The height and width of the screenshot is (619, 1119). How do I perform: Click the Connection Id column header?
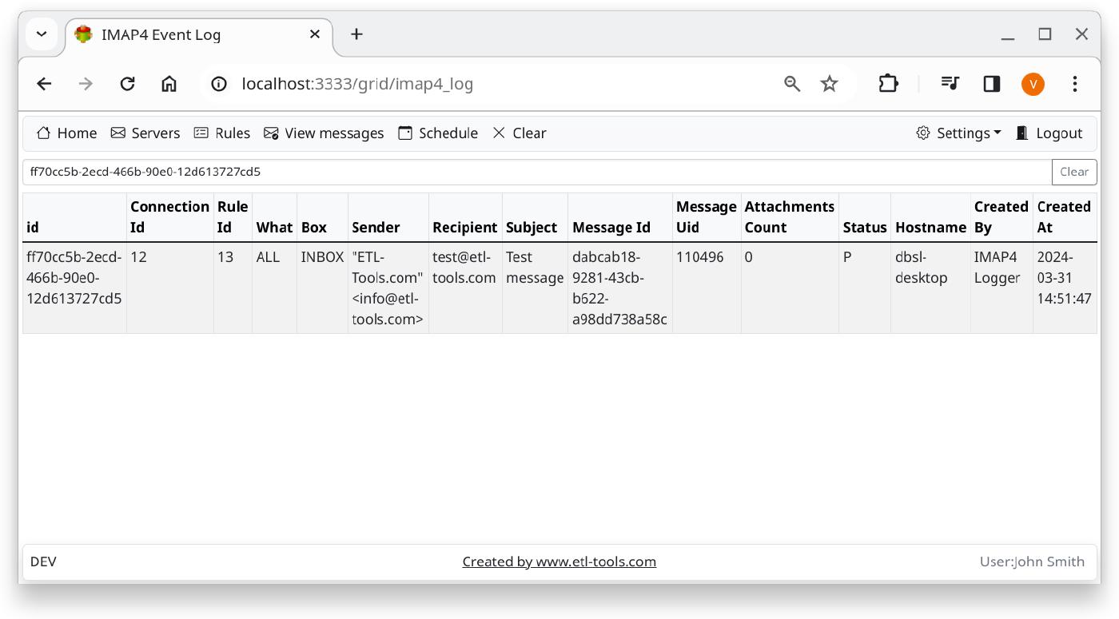click(169, 217)
